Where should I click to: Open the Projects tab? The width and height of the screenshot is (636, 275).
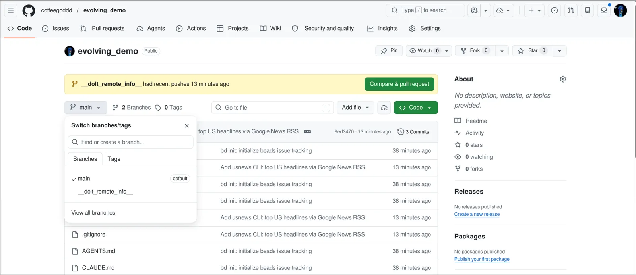pos(233,29)
